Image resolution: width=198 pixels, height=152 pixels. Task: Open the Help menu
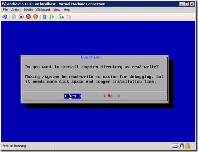point(67,10)
